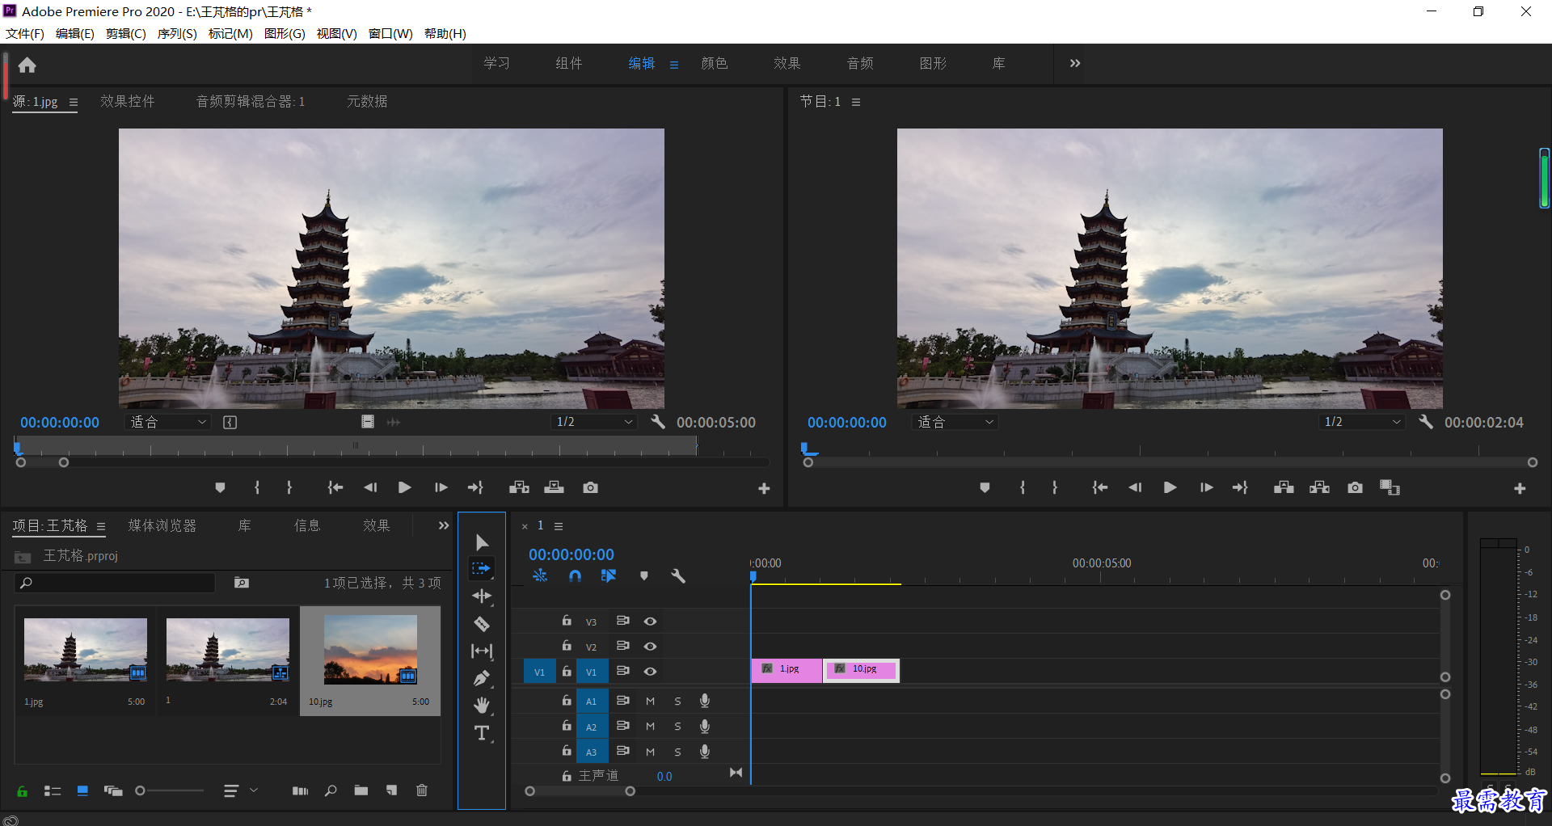Viewport: 1552px width, 826px height.
Task: Expand project panel tabs overflow
Action: 443,525
